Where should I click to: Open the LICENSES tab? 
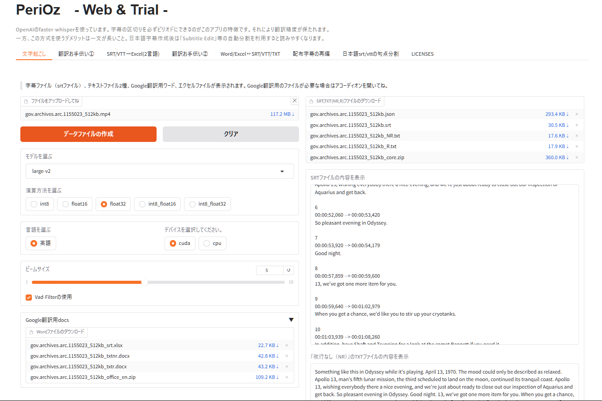coord(422,54)
